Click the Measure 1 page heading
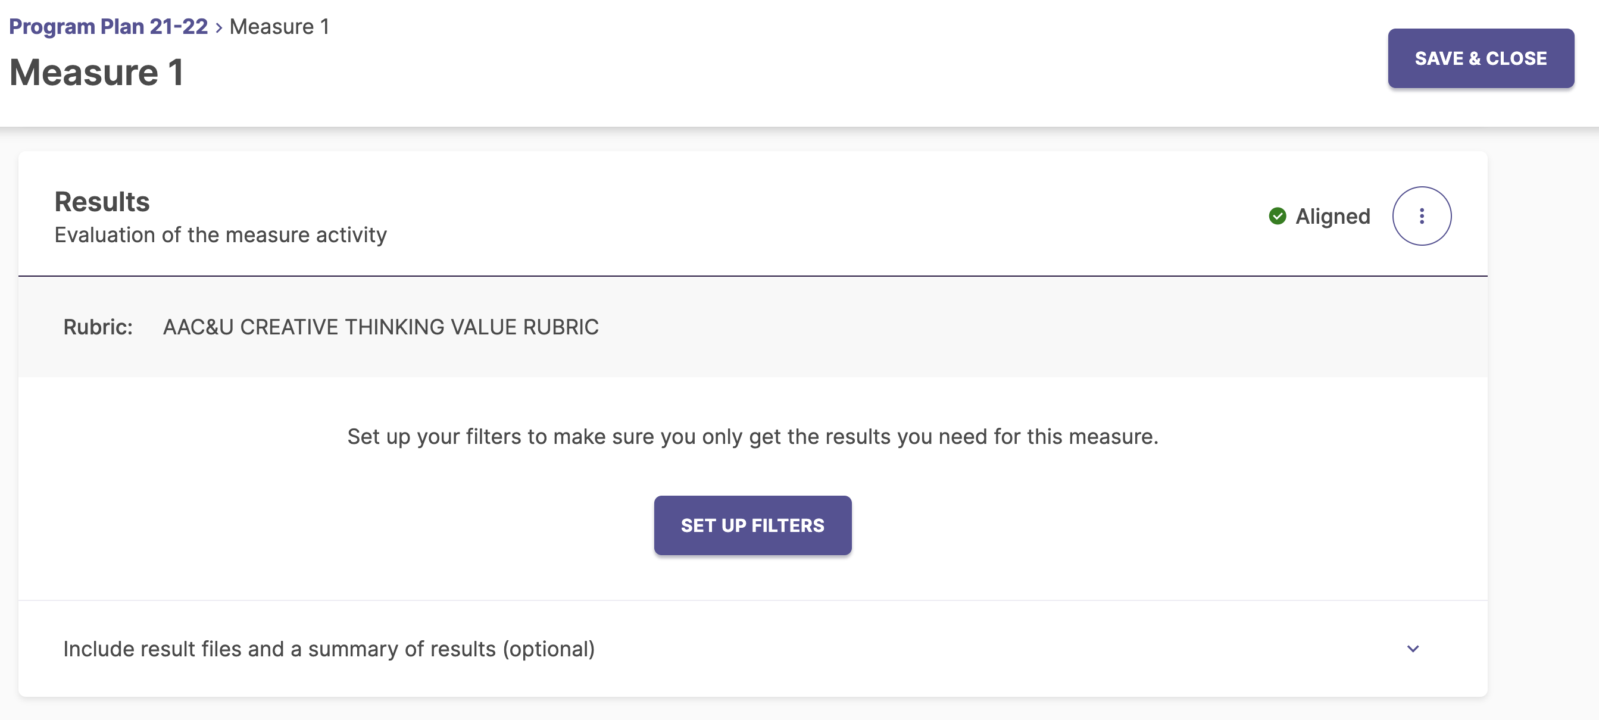The image size is (1599, 720). (x=96, y=73)
